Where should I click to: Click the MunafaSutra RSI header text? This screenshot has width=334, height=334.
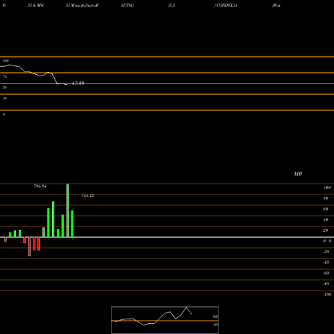[x=82, y=5]
